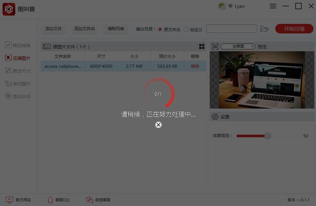Screen dimensions: 316x206
Task: Click the 文件名称 column header
Action: (63, 56)
